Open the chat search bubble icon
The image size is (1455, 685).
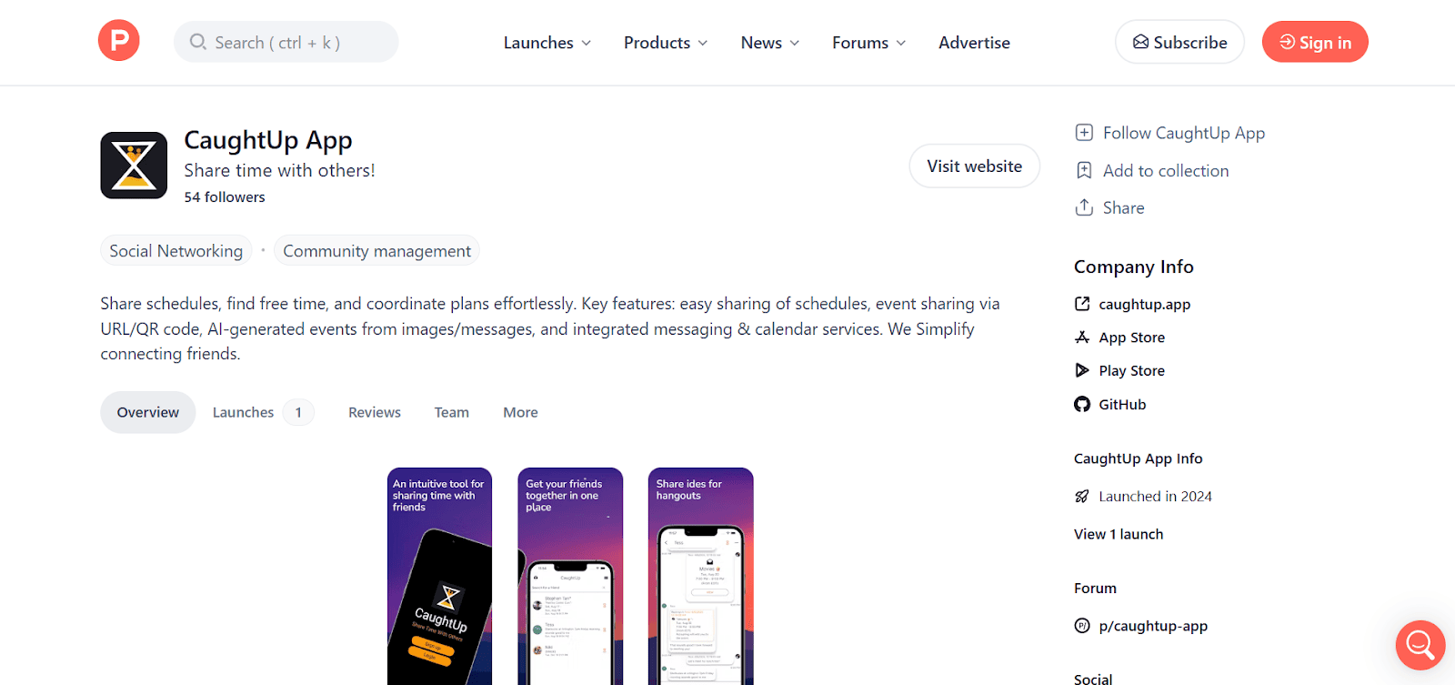pyautogui.click(x=1420, y=645)
